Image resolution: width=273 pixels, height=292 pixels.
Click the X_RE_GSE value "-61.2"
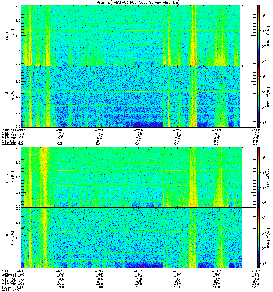click(217, 271)
